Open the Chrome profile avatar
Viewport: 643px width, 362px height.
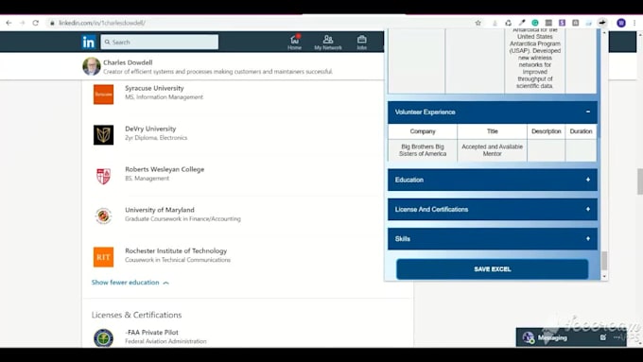point(621,23)
